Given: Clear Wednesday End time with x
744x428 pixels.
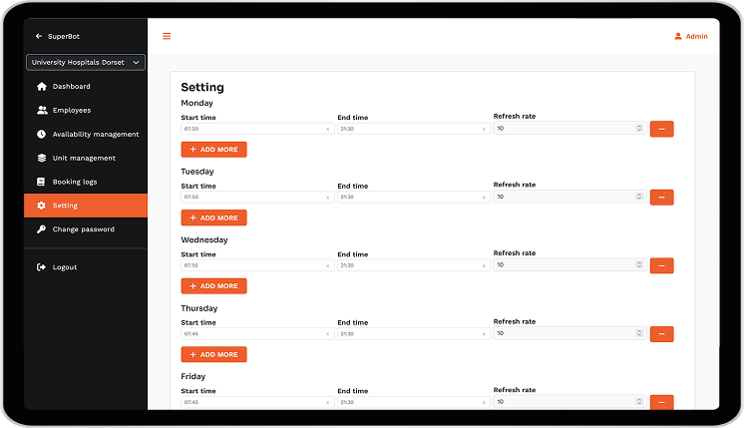Looking at the screenshot, I should pyautogui.click(x=484, y=265).
